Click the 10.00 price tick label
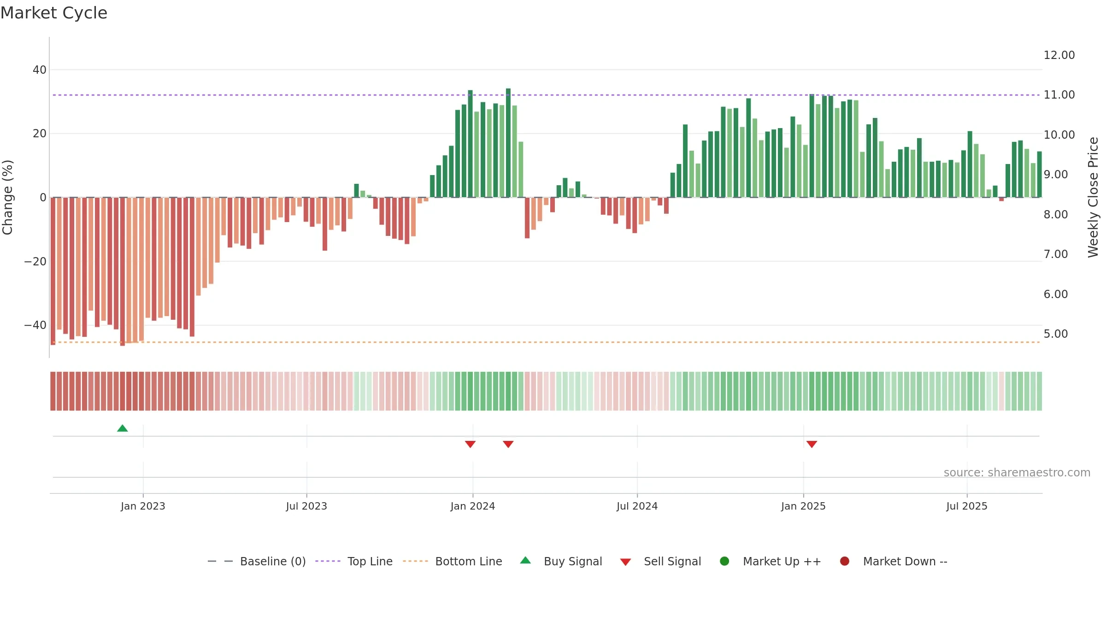Viewport: 1106px width, 622px height. [1059, 135]
